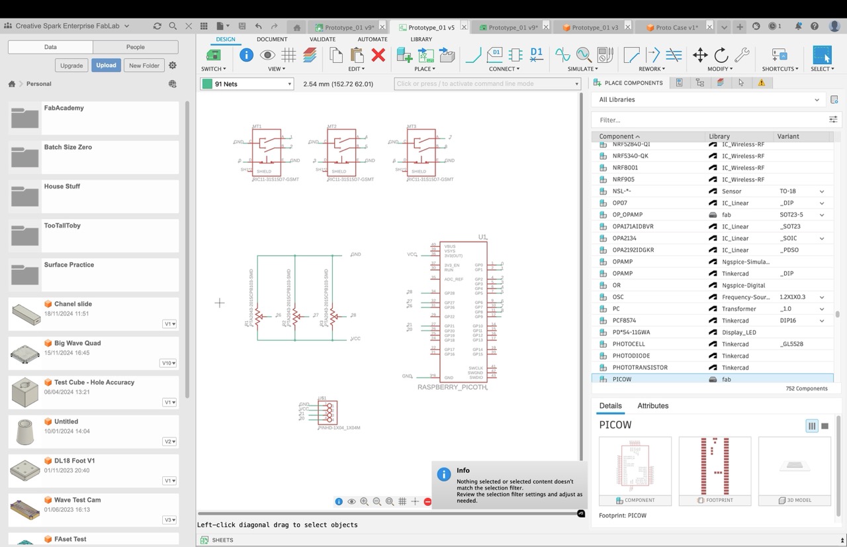Click the red Delete X tool
Screen dimensions: 847x547
[x=379, y=56]
